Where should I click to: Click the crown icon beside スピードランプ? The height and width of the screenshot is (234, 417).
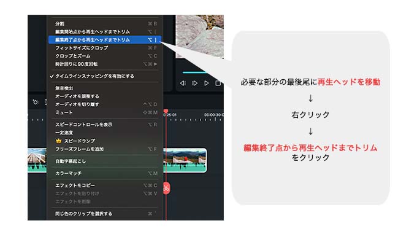click(58, 141)
